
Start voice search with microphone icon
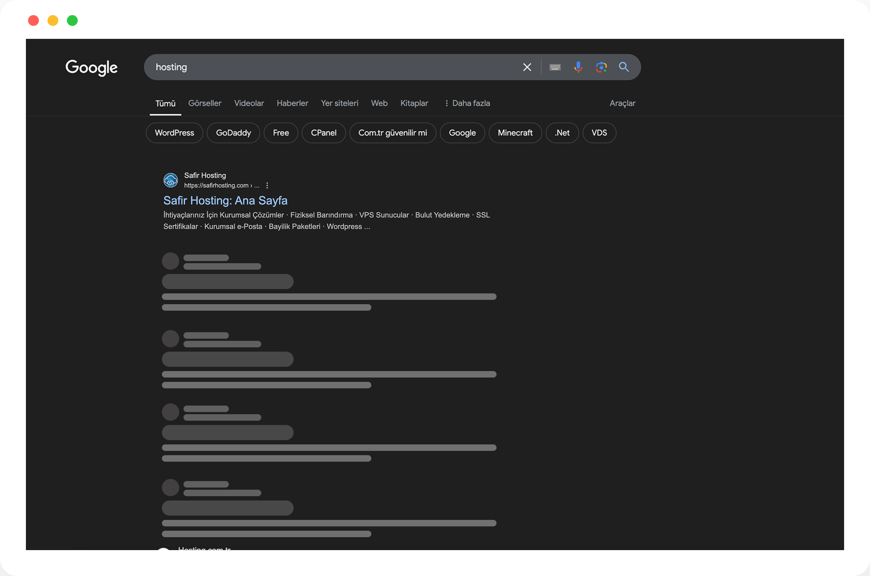pos(578,67)
